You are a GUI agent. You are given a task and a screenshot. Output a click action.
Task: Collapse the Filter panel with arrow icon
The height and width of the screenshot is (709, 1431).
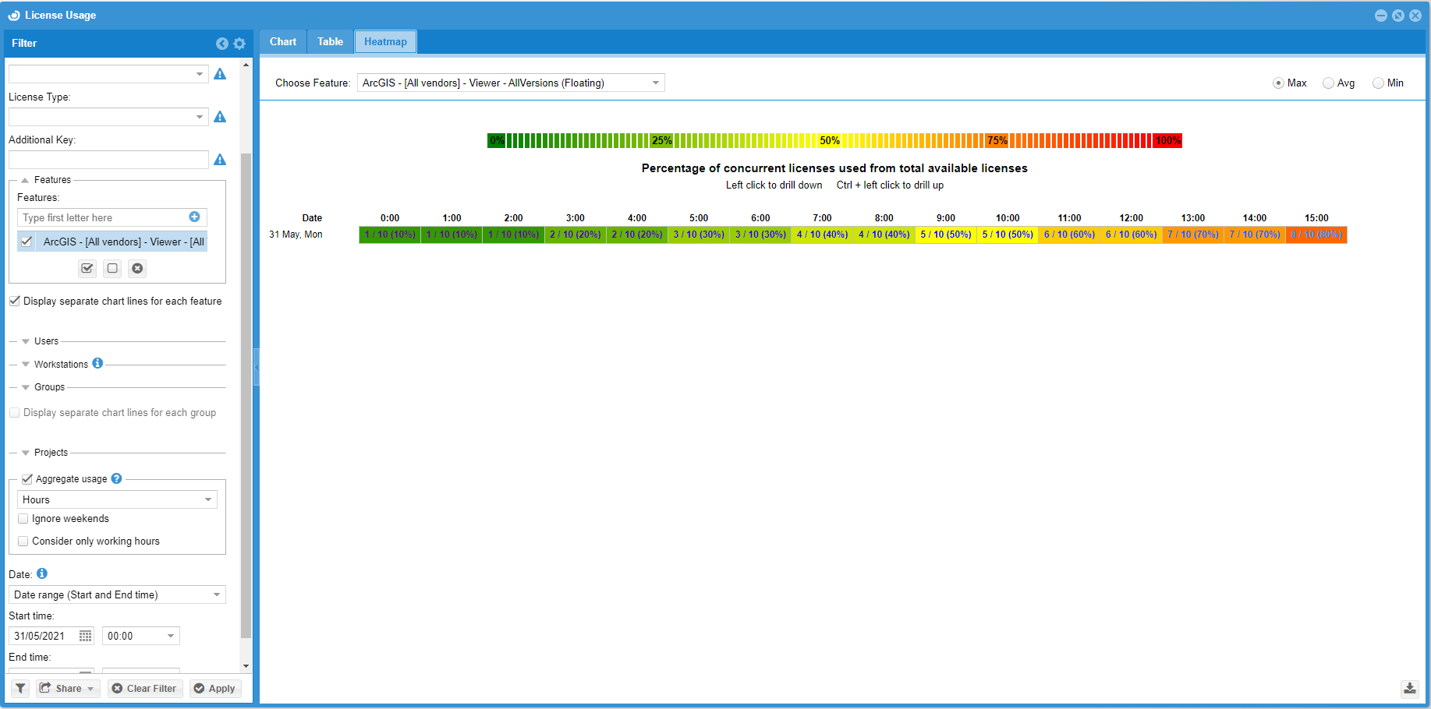[222, 44]
